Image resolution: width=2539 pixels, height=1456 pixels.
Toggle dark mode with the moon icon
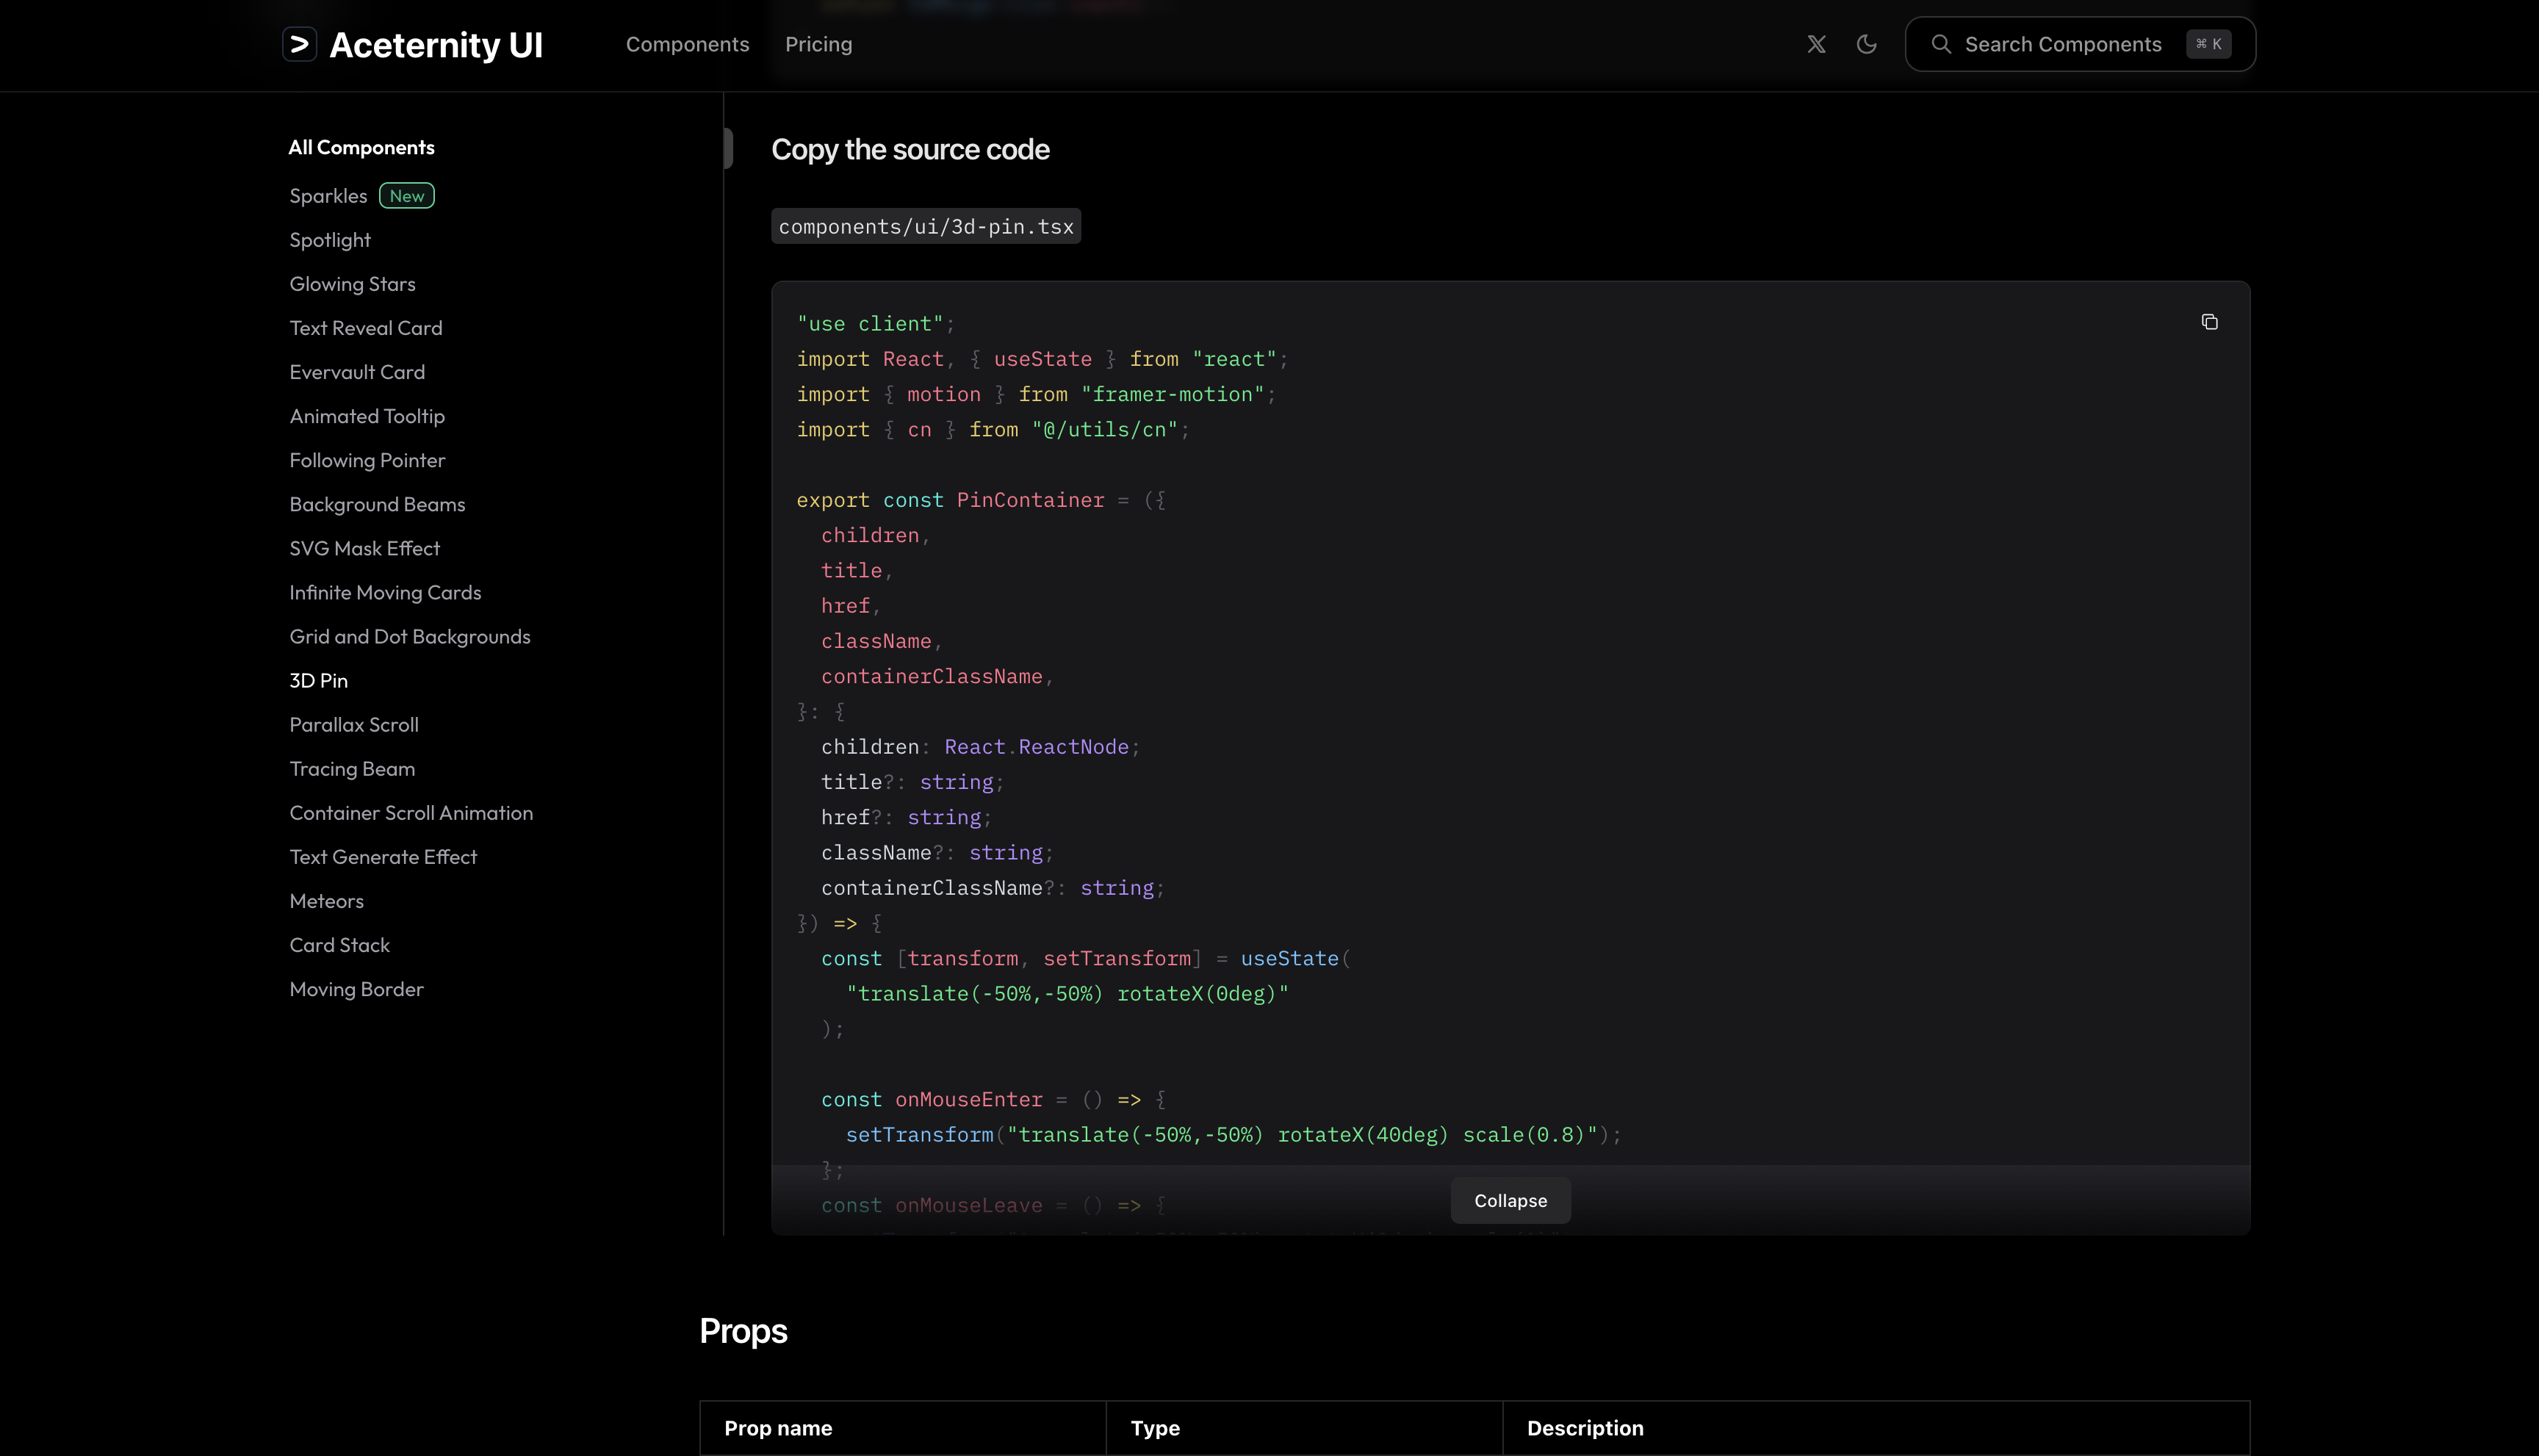(1866, 44)
